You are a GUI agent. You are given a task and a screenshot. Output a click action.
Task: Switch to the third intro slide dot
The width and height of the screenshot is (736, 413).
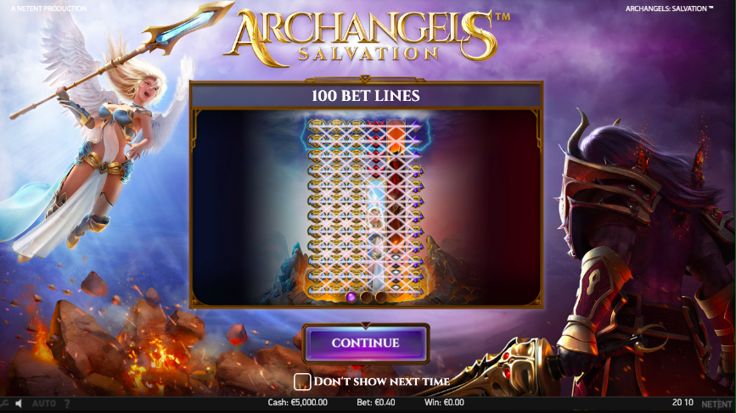point(380,297)
